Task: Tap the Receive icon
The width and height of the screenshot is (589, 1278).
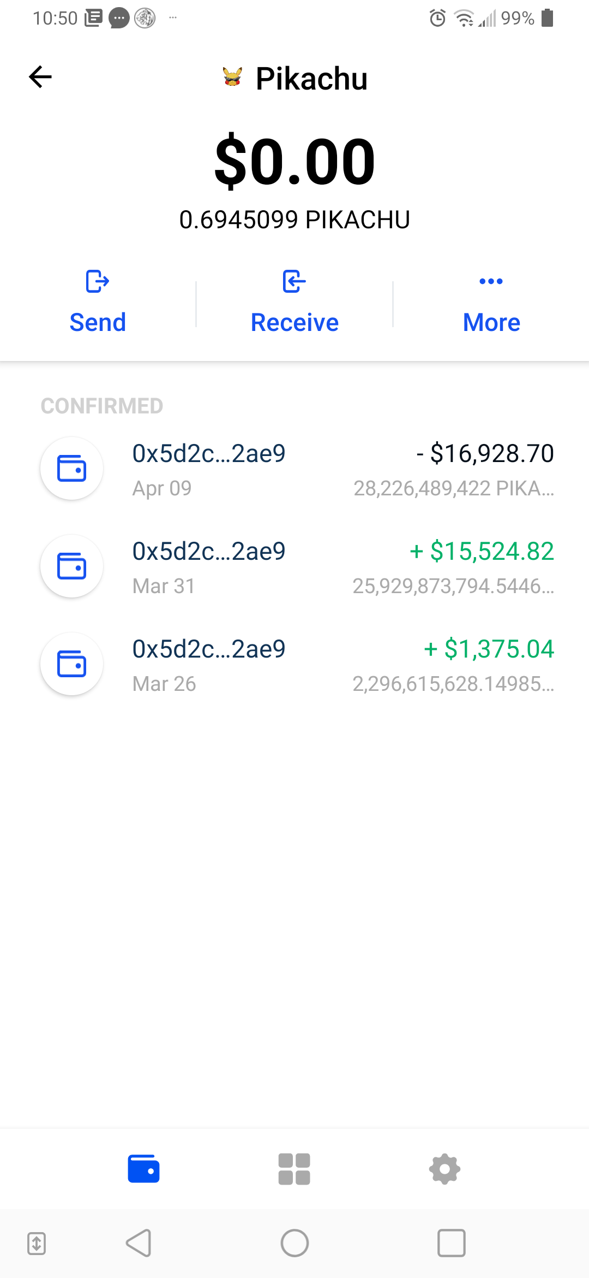Action: [294, 281]
